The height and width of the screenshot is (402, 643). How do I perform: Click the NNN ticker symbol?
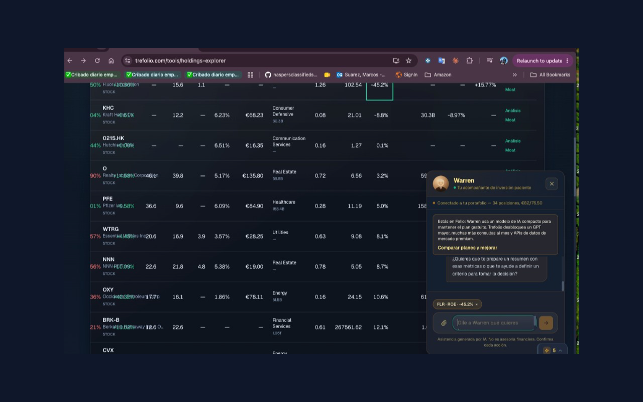[x=109, y=259]
